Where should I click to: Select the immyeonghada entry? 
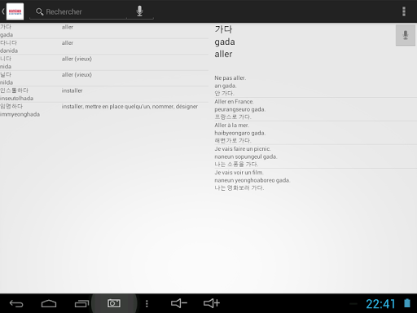(104, 110)
